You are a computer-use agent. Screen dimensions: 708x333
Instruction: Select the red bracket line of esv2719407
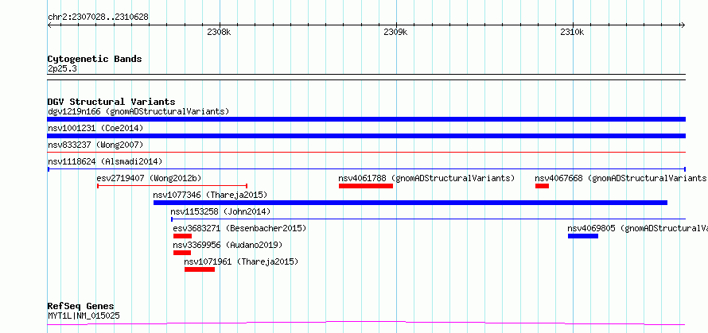coord(172,186)
